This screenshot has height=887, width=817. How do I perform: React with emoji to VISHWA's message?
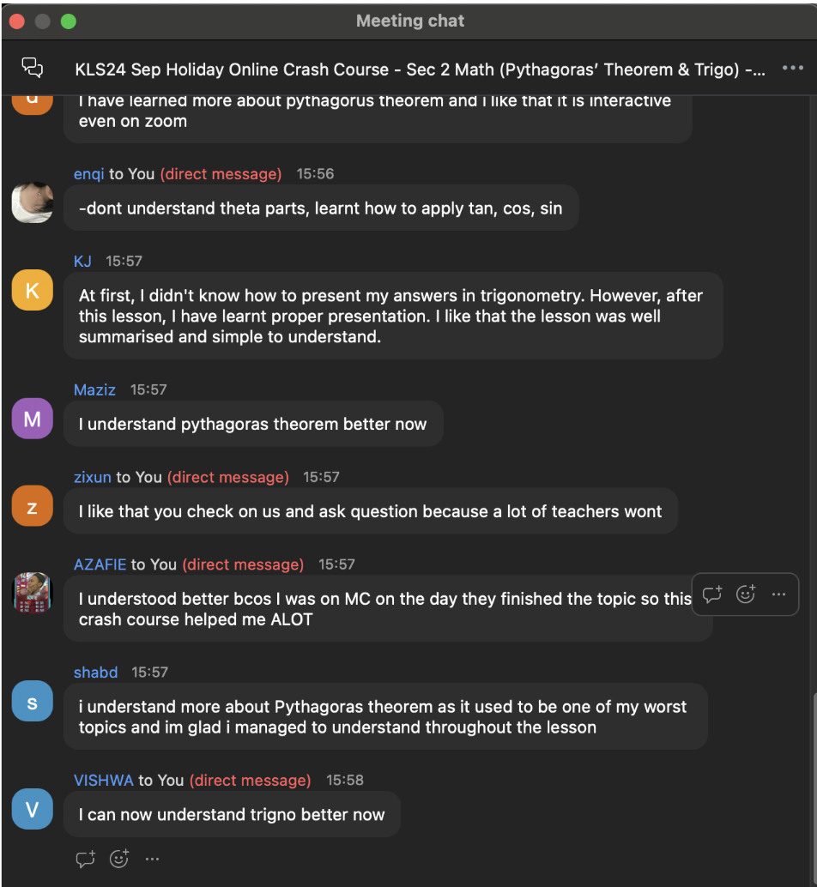tap(118, 859)
